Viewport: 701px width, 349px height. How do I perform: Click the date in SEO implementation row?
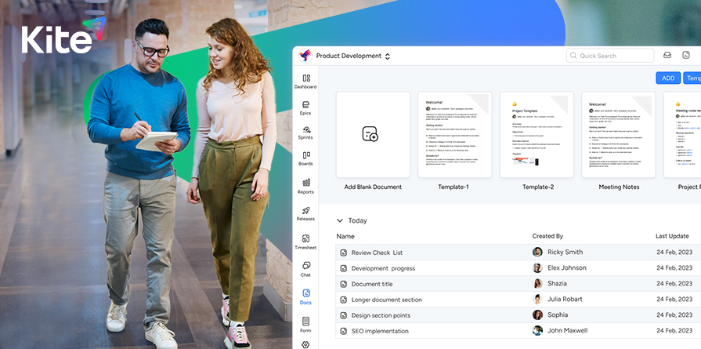point(674,331)
